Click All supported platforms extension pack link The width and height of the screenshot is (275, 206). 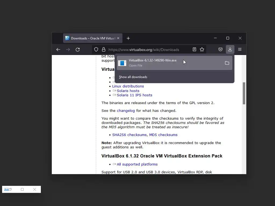pyautogui.click(x=137, y=164)
